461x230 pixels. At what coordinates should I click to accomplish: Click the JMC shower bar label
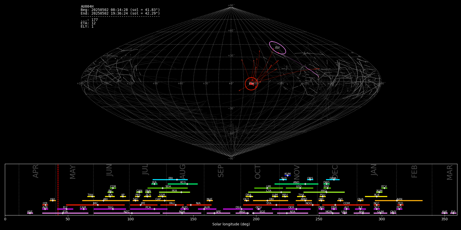(x=95, y=203)
